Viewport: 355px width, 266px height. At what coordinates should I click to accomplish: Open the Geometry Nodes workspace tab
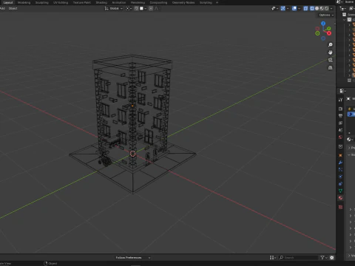[183, 2]
